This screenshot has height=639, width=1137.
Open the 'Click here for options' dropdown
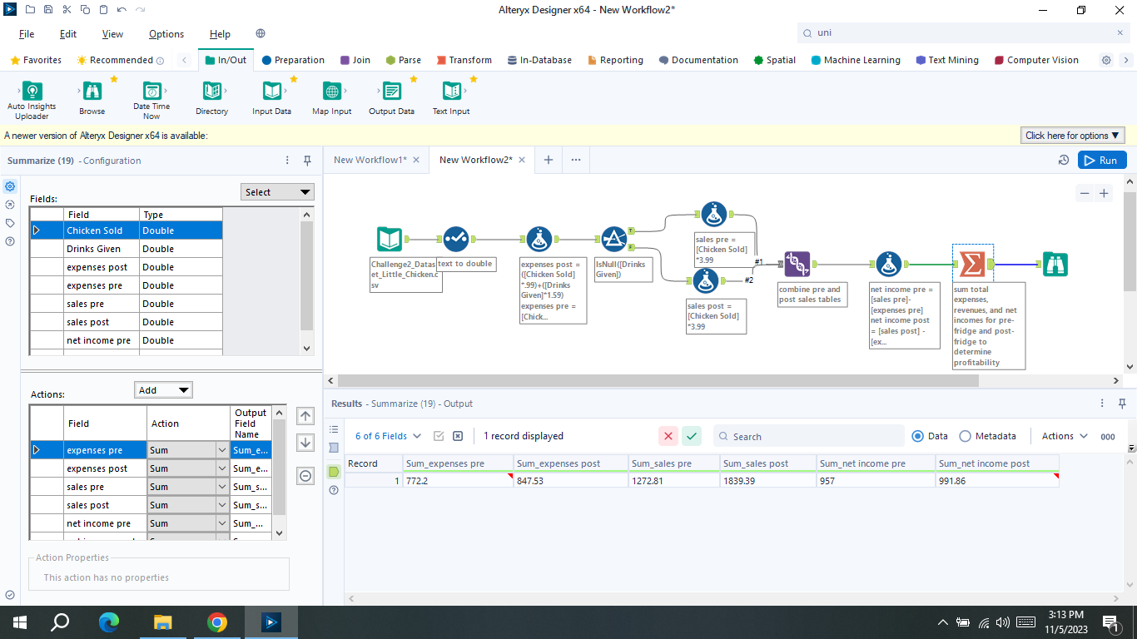[1073, 136]
